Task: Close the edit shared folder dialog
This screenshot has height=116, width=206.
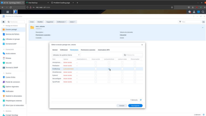Action: [142, 45]
